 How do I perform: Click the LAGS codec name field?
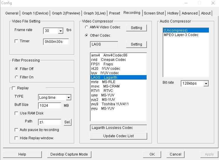[x=104, y=44]
